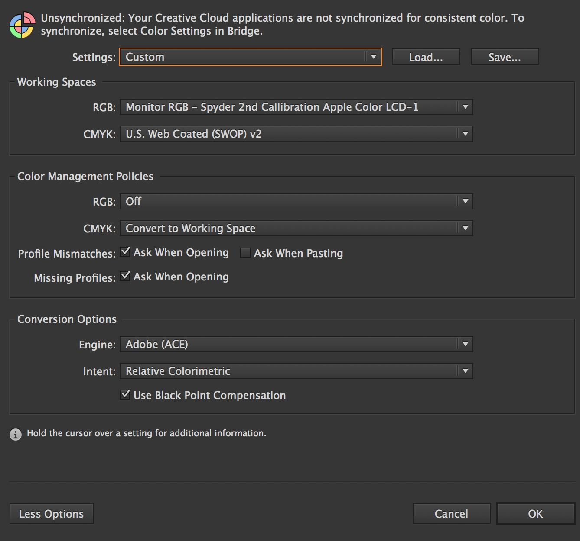Click the Settings: label
The width and height of the screenshot is (580, 541).
tap(94, 57)
